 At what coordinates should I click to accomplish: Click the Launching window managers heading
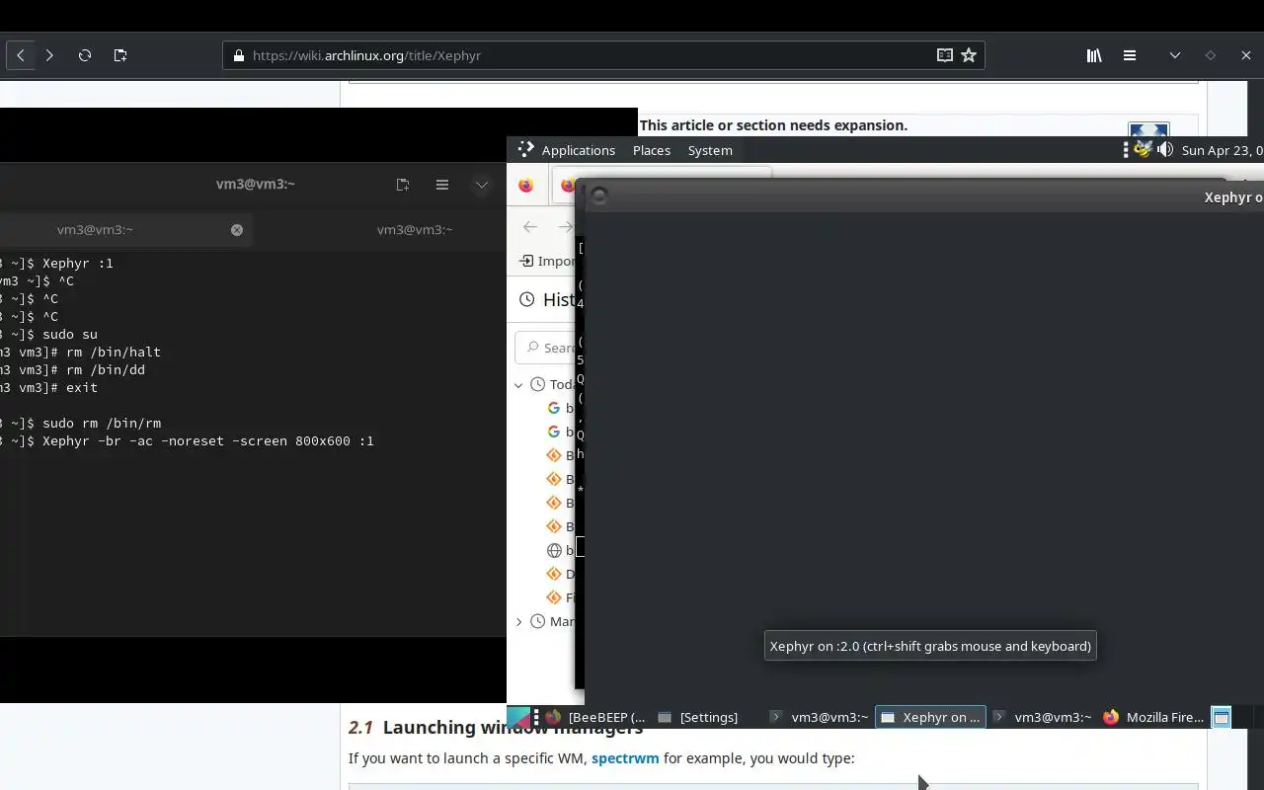(x=495, y=729)
